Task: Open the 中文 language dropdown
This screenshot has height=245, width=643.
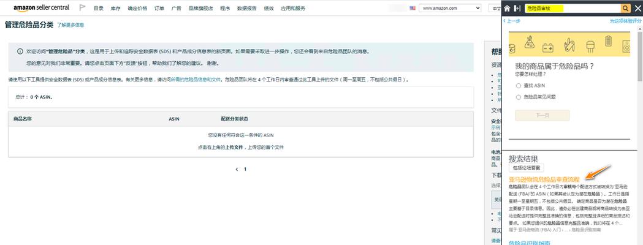Action: pos(495,8)
